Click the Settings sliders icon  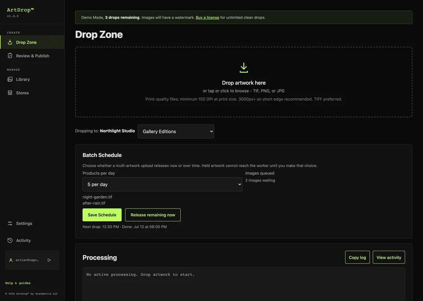click(x=10, y=223)
